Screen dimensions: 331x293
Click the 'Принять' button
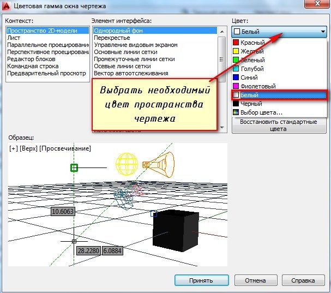coord(202,280)
